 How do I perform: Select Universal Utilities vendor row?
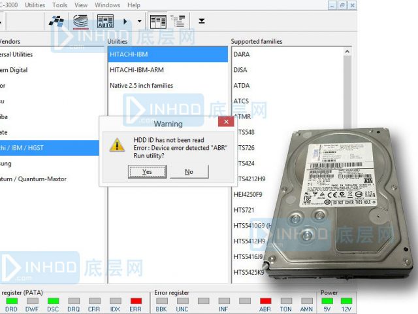tap(52, 54)
